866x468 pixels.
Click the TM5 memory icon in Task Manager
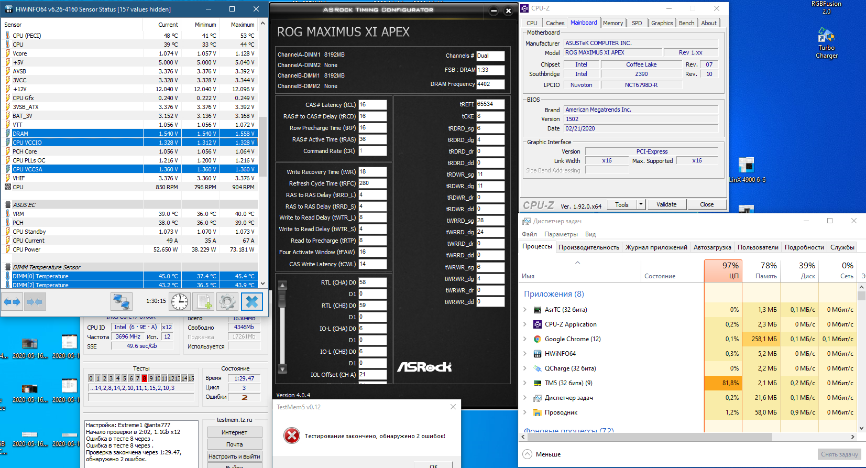537,383
